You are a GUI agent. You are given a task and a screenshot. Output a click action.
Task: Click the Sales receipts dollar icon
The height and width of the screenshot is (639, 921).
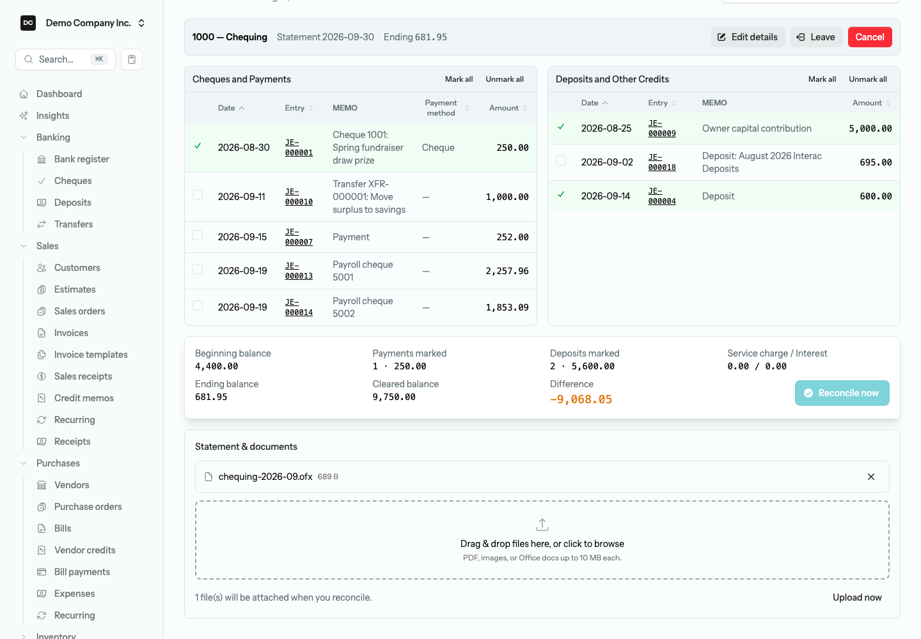point(42,376)
